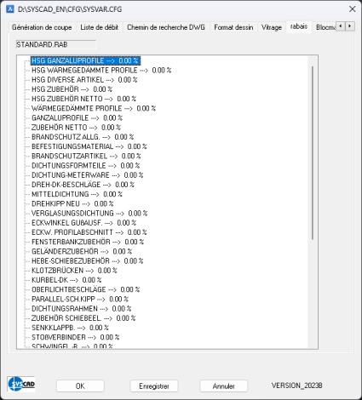This screenshot has width=362, height=400.
Task: Click the application icon in title bar
Action: click(x=10, y=9)
